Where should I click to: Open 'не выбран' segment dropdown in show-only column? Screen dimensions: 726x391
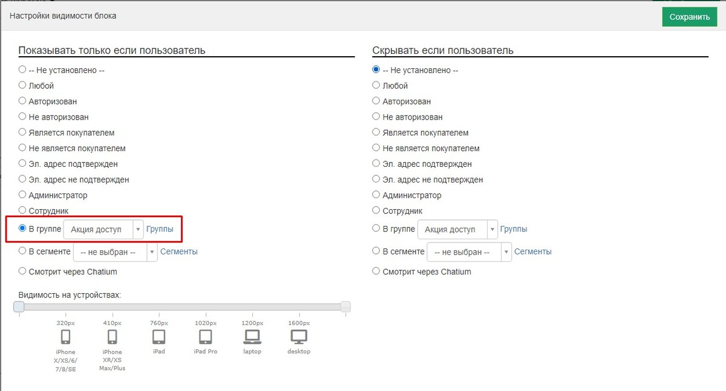tap(115, 252)
